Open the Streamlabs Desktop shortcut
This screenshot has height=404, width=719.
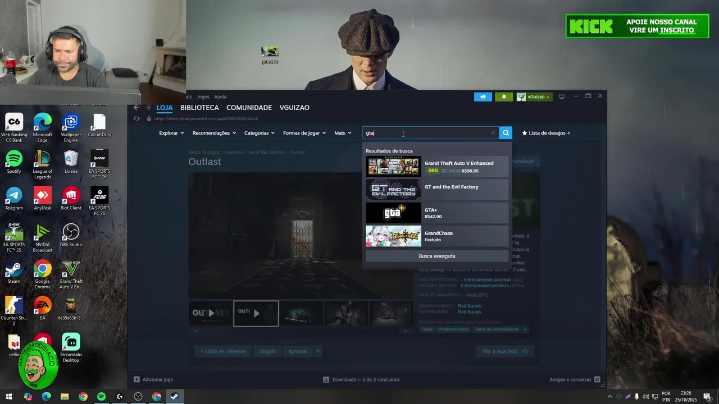tap(71, 348)
